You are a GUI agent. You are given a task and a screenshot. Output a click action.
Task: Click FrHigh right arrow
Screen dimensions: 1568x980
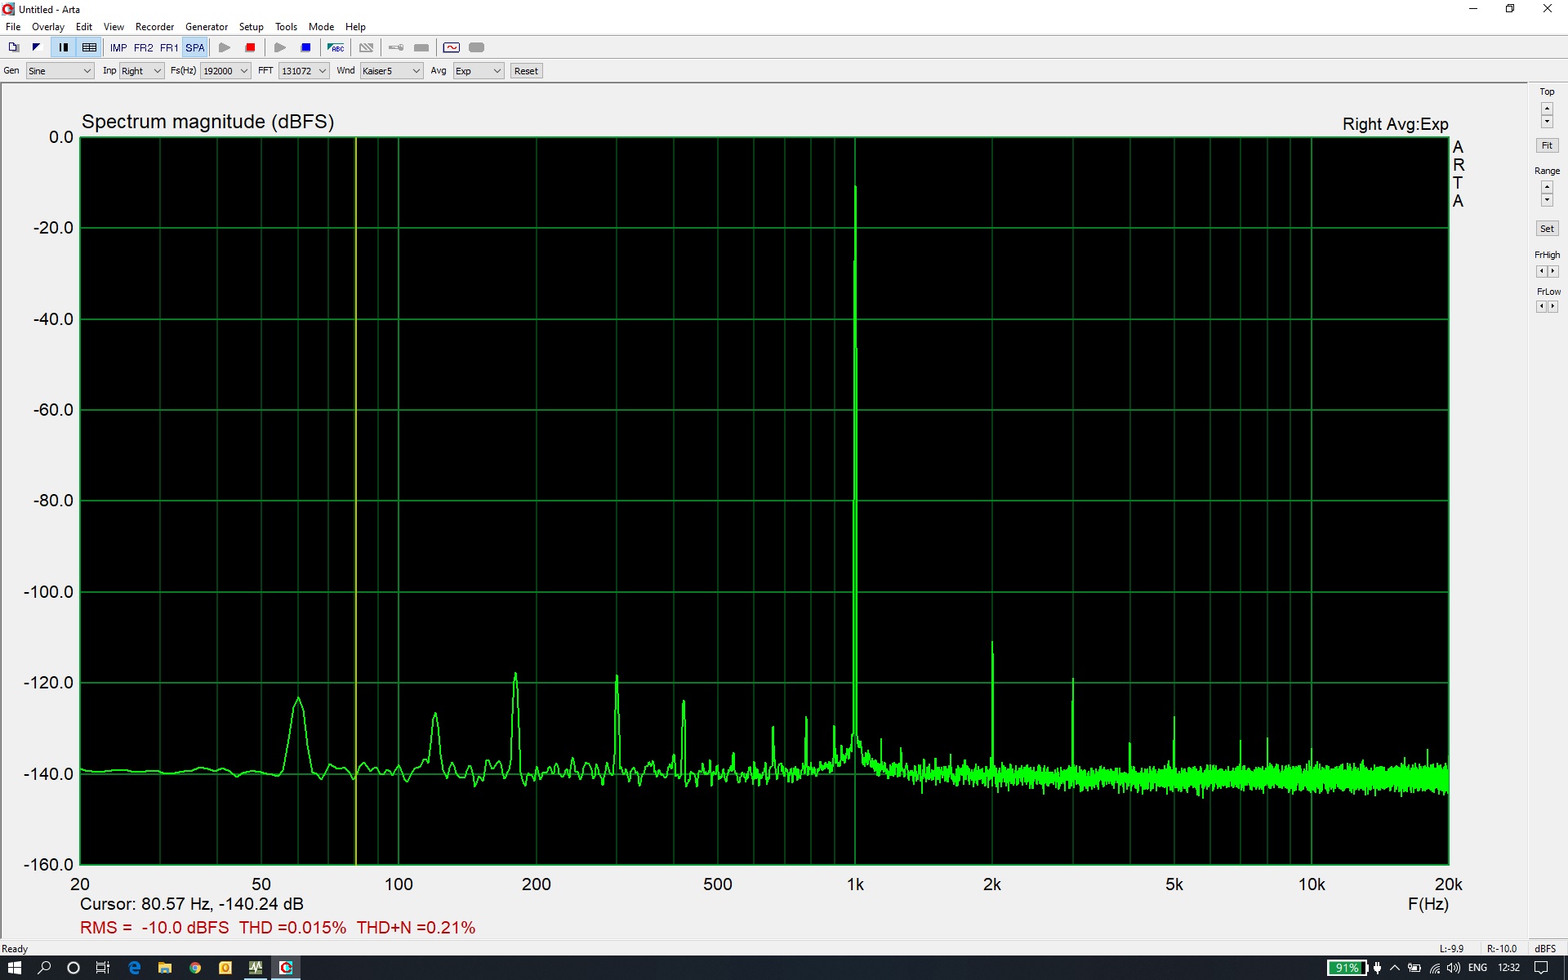[1552, 271]
